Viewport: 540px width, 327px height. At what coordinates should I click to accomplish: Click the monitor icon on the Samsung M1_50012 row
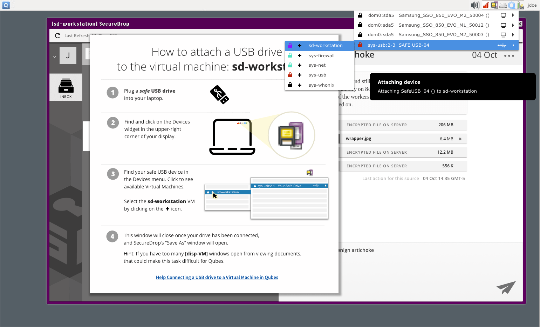point(503,25)
